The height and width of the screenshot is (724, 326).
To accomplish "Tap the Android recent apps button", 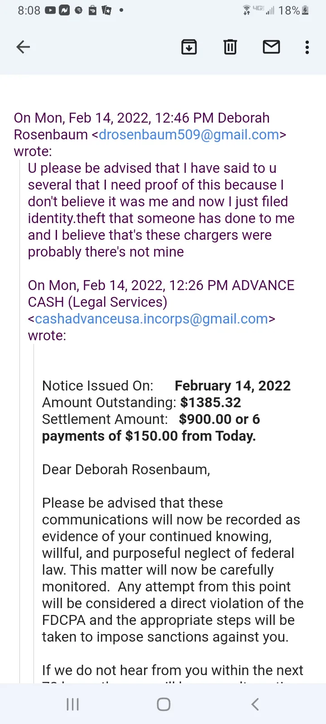I will tap(72, 704).
